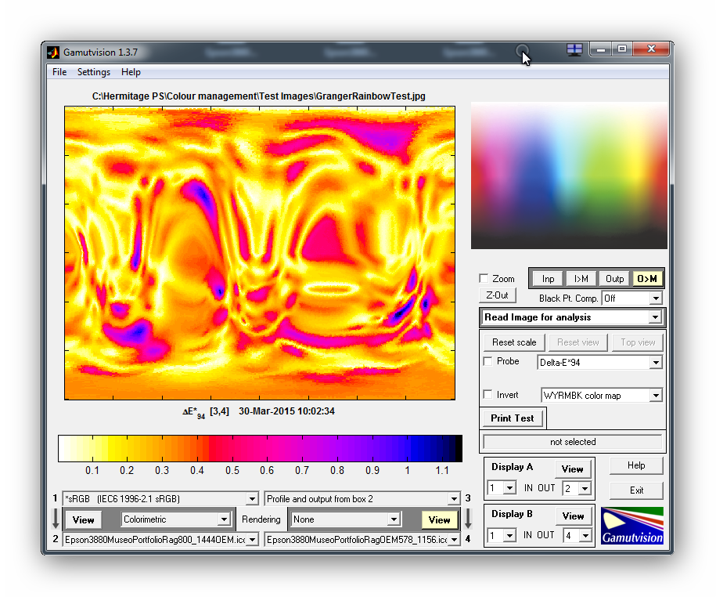This screenshot has width=716, height=597.
Task: Activate the O>M display mode
Action: click(647, 279)
